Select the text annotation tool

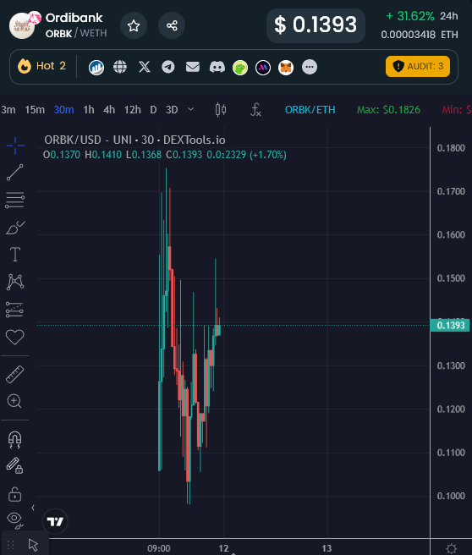coord(15,255)
